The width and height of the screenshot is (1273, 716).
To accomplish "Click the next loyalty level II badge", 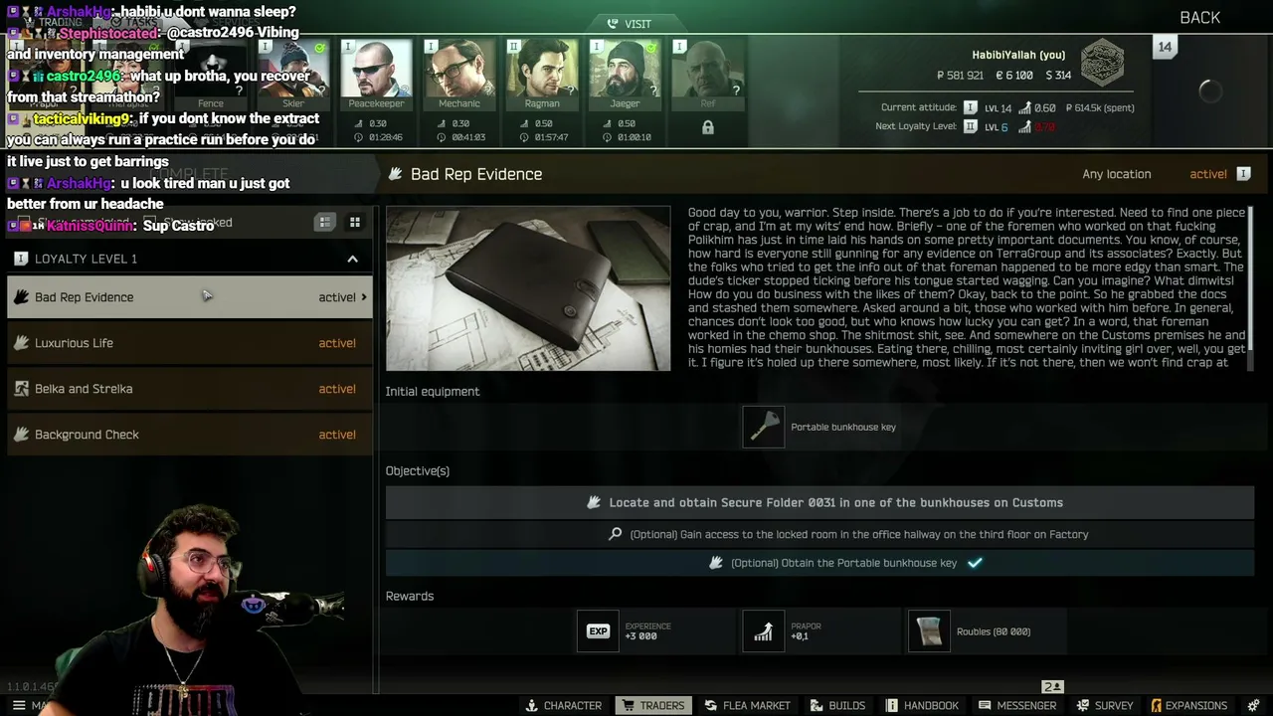I will [970, 127].
